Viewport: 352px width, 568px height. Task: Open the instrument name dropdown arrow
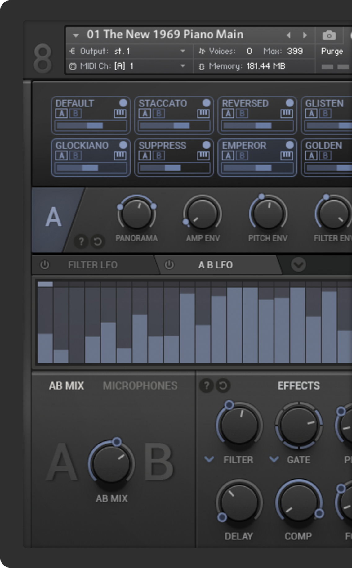[x=76, y=35]
